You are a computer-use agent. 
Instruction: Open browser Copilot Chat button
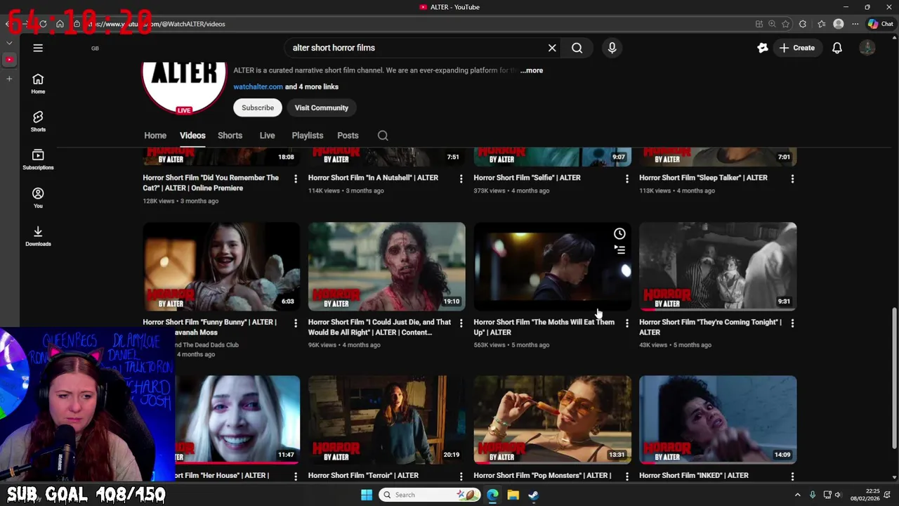[x=880, y=24]
